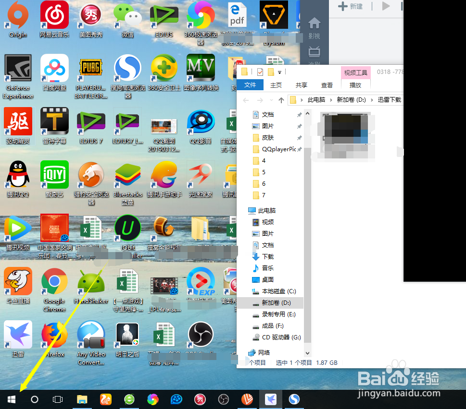The image size is (466, 409).
Task: Open the 微信 desktop shortcut
Action: 127,20
